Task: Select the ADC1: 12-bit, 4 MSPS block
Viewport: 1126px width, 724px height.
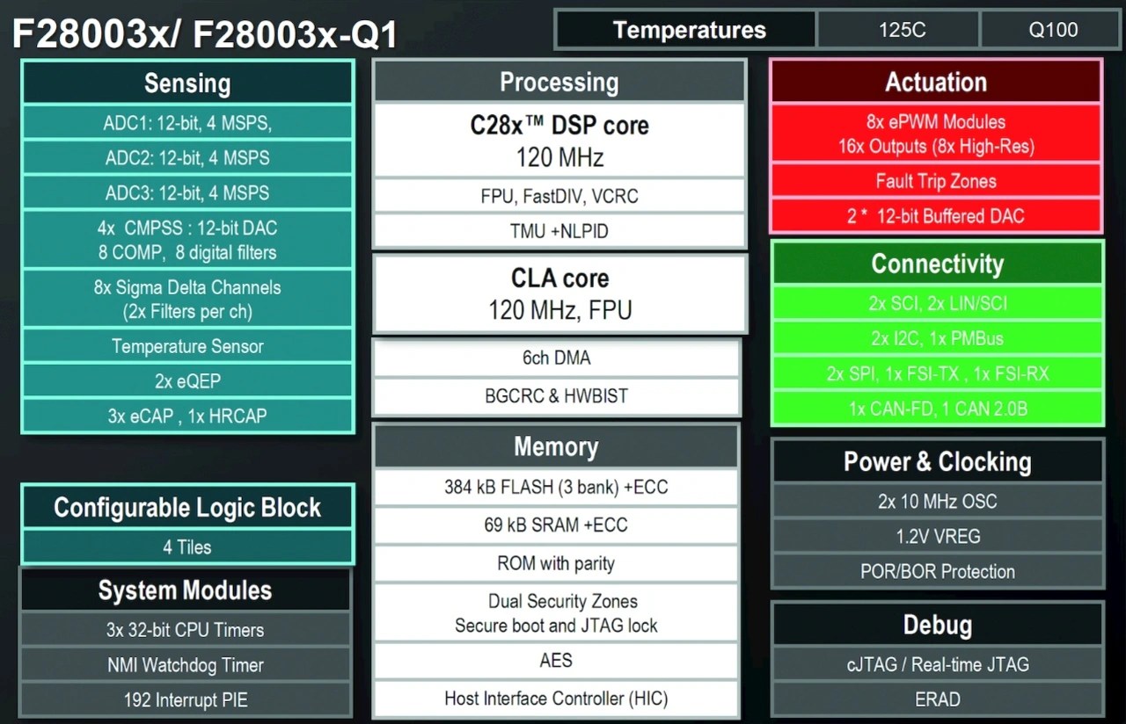Action: click(x=187, y=123)
